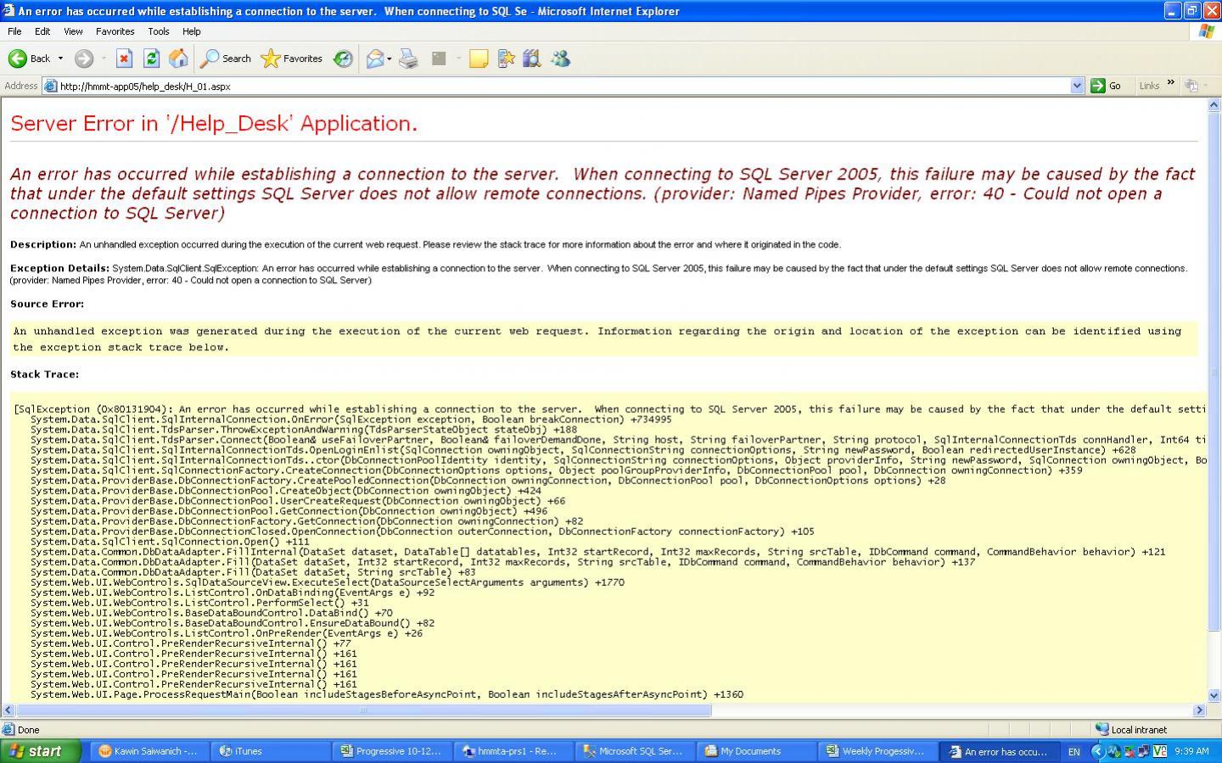1222x763 pixels.
Task: Click the VNC tray icon
Action: (1159, 751)
